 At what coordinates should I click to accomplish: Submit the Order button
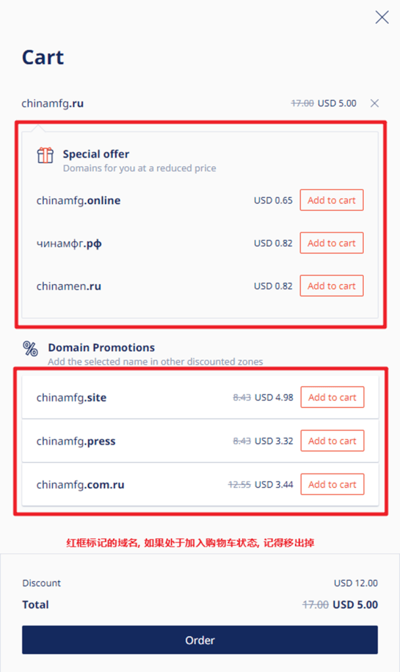200,640
